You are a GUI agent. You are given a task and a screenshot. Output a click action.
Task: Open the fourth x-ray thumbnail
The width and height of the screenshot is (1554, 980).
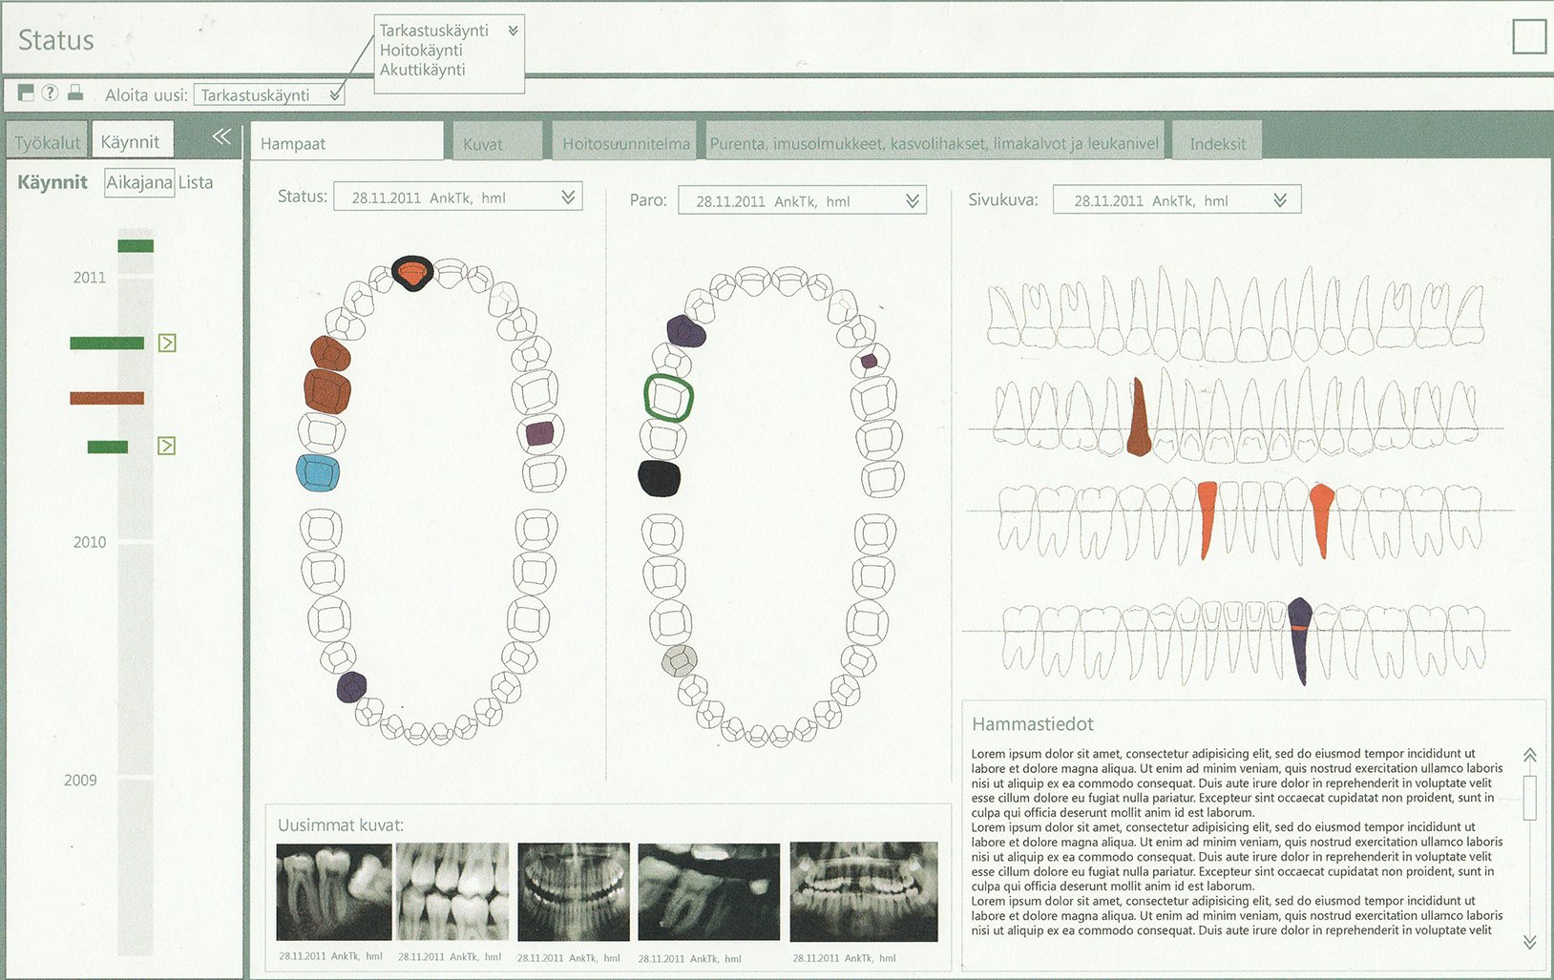coord(708,892)
